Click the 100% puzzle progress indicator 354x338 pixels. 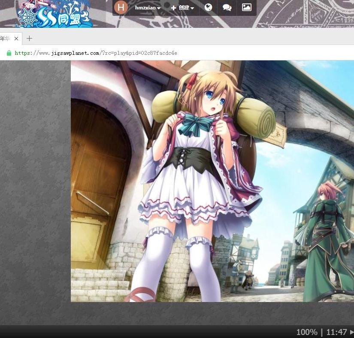pos(307,332)
